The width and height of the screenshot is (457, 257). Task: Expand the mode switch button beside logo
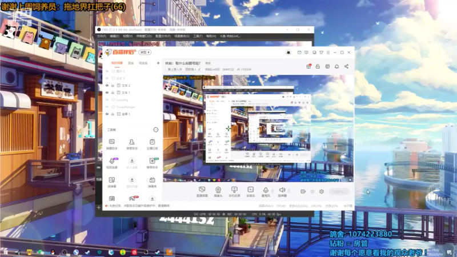click(x=145, y=53)
